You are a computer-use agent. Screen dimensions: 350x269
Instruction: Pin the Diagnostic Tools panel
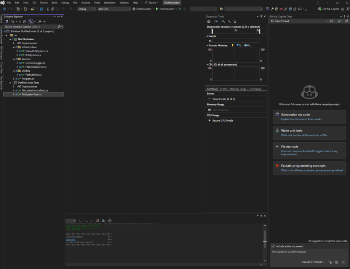(261, 17)
